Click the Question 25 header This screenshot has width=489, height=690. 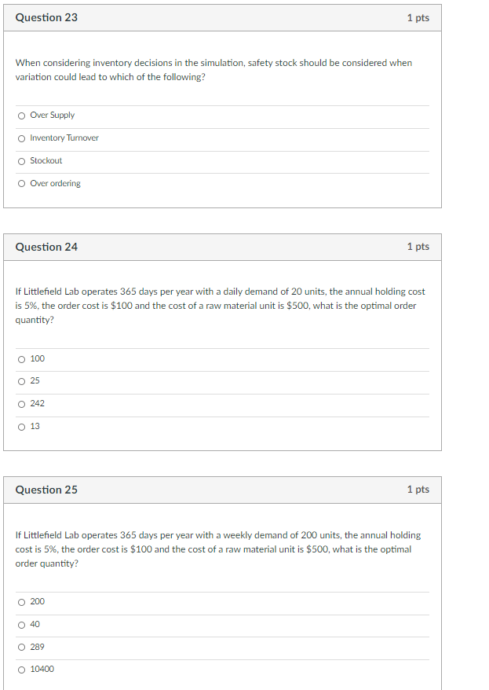[46, 489]
